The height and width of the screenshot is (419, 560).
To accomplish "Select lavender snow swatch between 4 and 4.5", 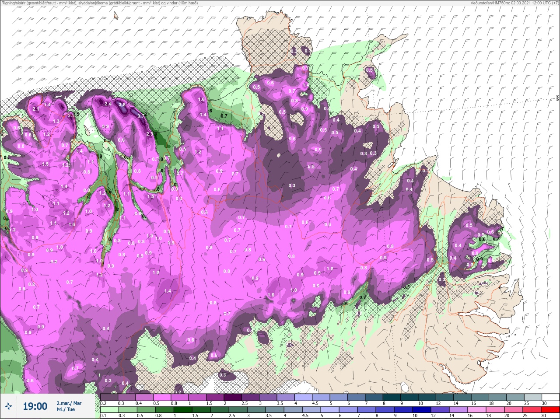I will [303, 398].
